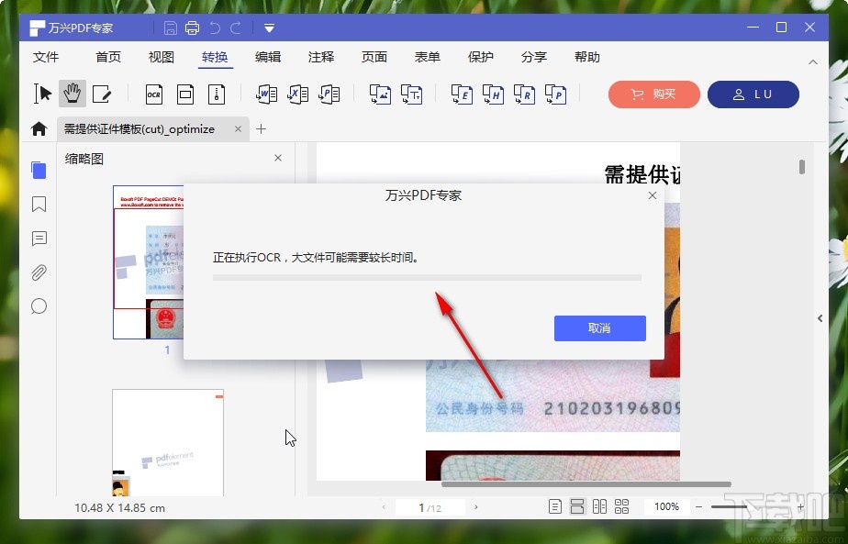Open the attachments panel icon
Viewport: 848px width, 544px height.
tap(39, 272)
